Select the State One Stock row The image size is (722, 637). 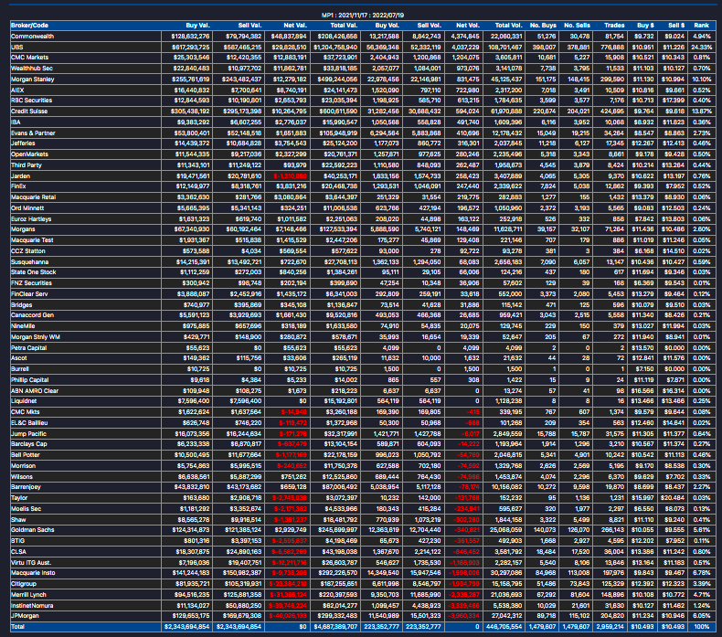tap(363, 272)
